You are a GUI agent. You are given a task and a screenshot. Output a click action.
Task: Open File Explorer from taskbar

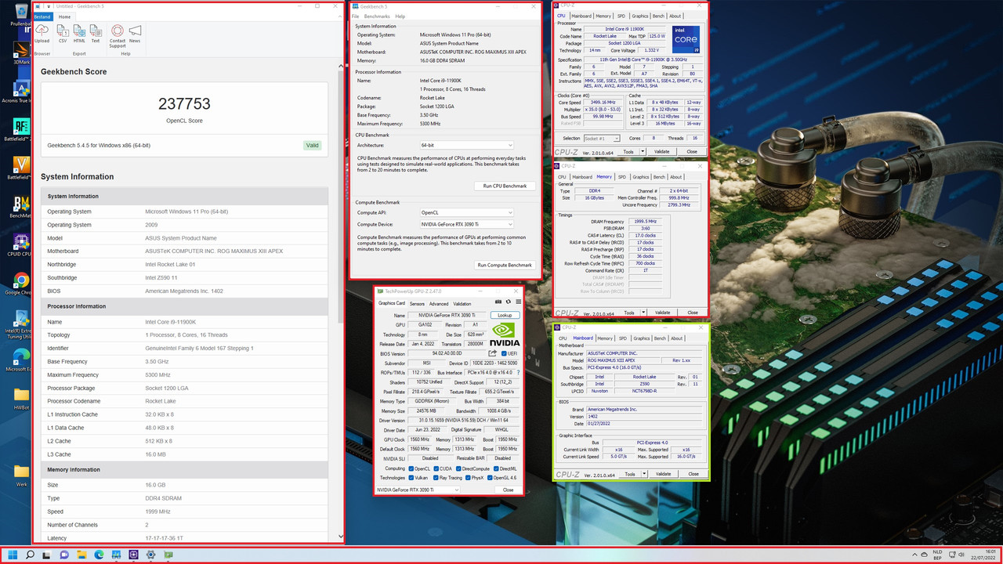click(81, 555)
